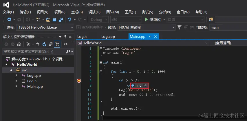Viewport: 247px width, 121px height.
Task: Open the search options dropdown in Solution Explorer
Action: (x=72, y=51)
